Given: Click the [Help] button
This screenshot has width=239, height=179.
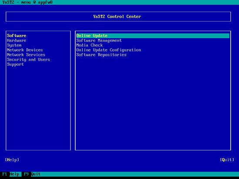Looking at the screenshot, I should pyautogui.click(x=12, y=159).
